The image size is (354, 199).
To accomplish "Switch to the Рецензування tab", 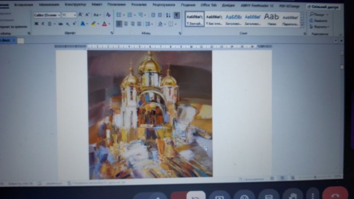I will 163,4.
